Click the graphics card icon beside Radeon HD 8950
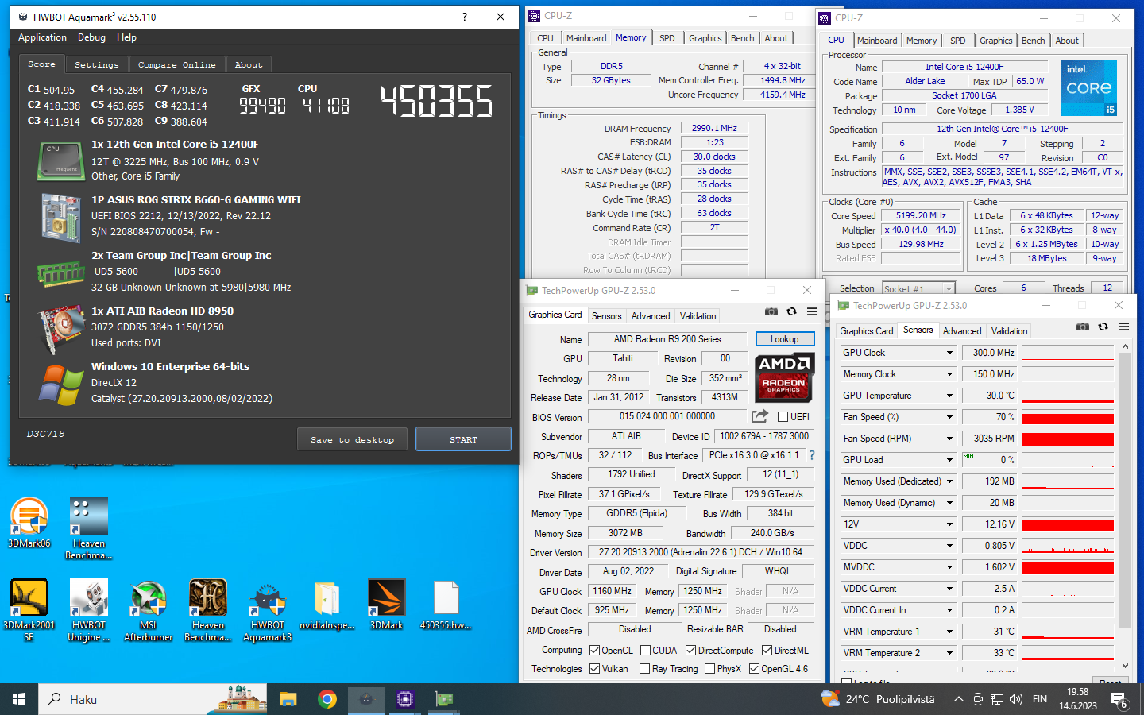 pos(61,330)
